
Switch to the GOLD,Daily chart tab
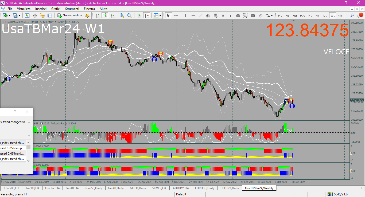click(138, 188)
